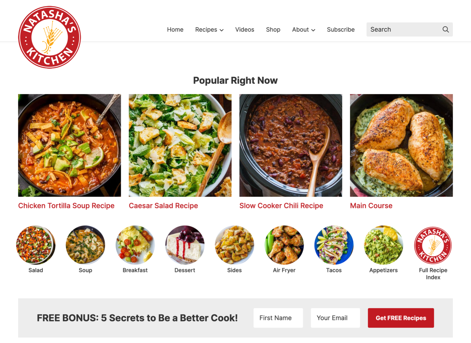Choose the Air Fryer category icon
This screenshot has height=343, width=471.
pos(284,245)
